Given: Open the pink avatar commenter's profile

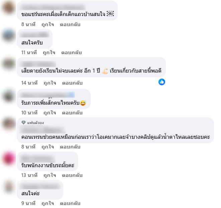Looking at the screenshot, I should coord(9,158).
